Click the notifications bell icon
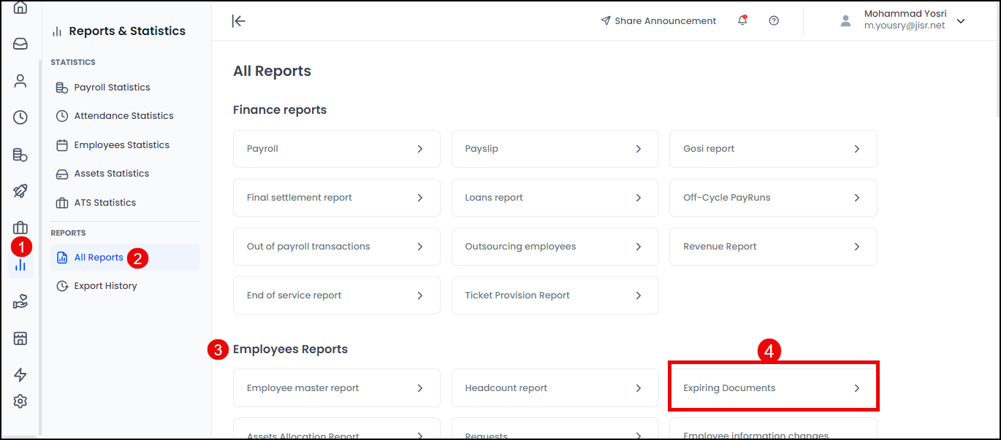1001x440 pixels. (x=742, y=20)
